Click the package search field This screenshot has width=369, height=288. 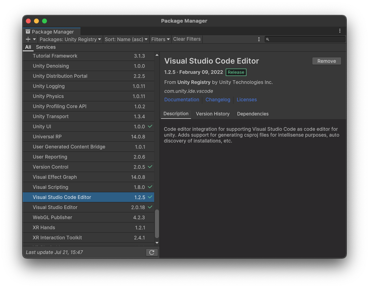click(305, 39)
